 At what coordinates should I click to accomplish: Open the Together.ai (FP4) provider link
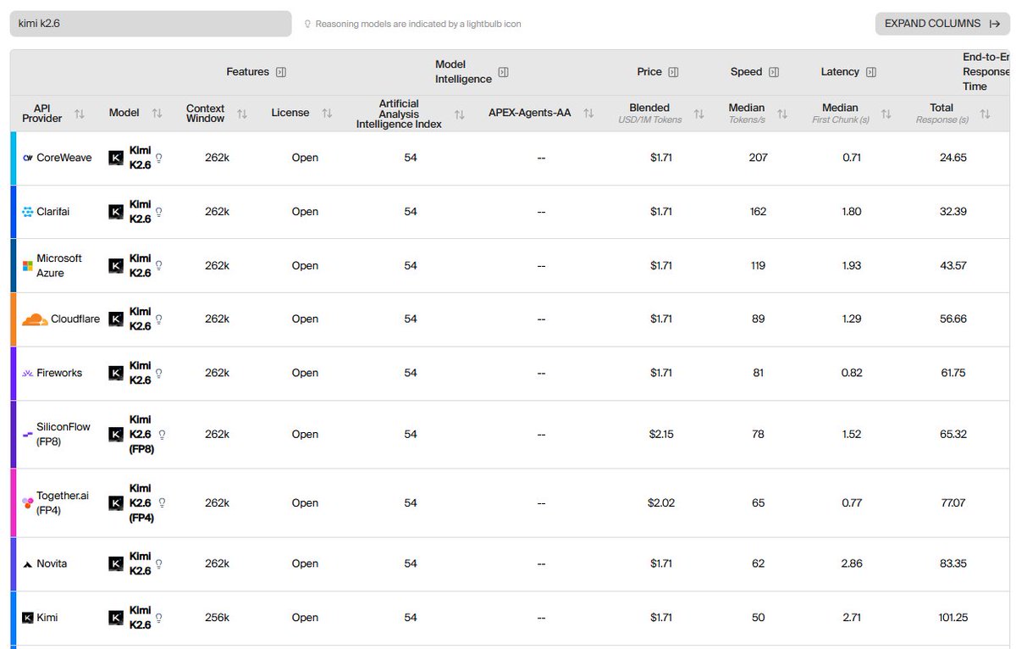tap(63, 503)
